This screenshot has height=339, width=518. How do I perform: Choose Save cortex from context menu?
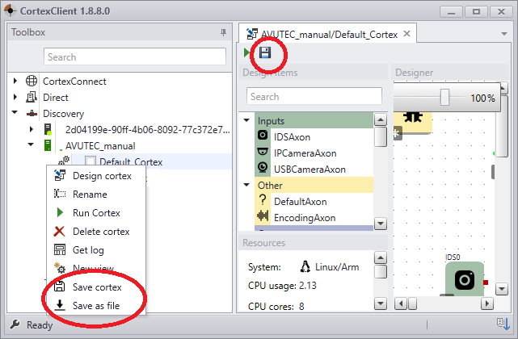tap(96, 287)
